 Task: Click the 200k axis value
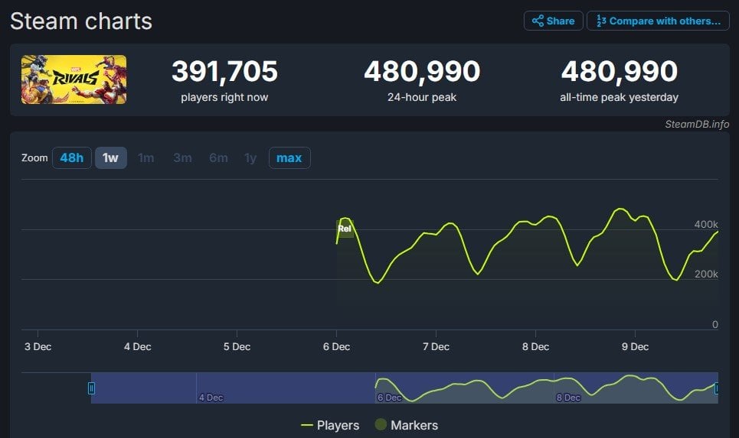tap(706, 274)
